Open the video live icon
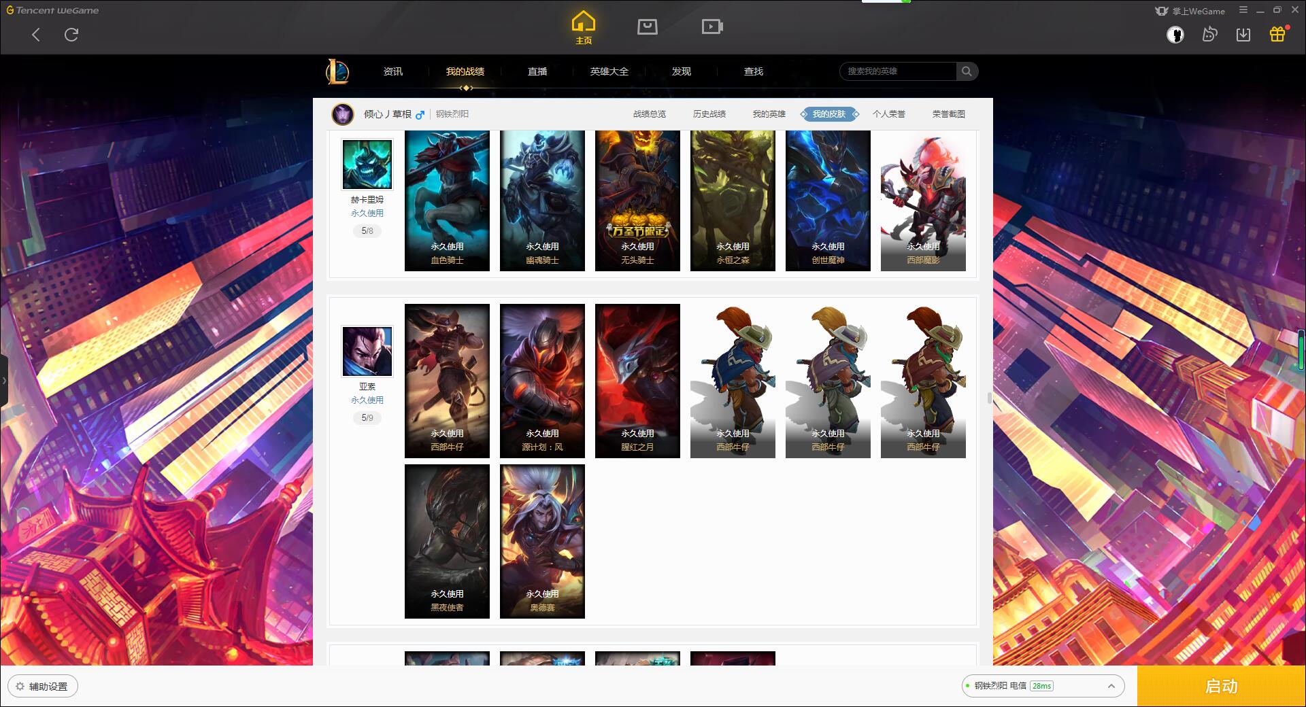Viewport: 1306px width, 707px height. [x=711, y=27]
